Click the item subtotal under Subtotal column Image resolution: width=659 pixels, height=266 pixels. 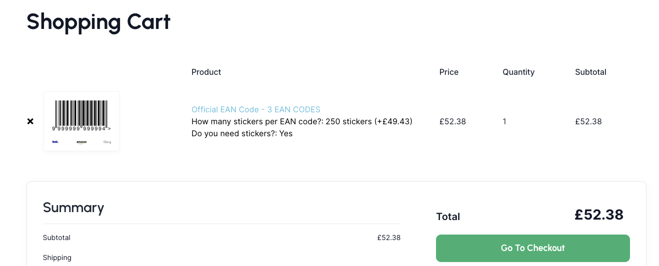click(x=588, y=121)
